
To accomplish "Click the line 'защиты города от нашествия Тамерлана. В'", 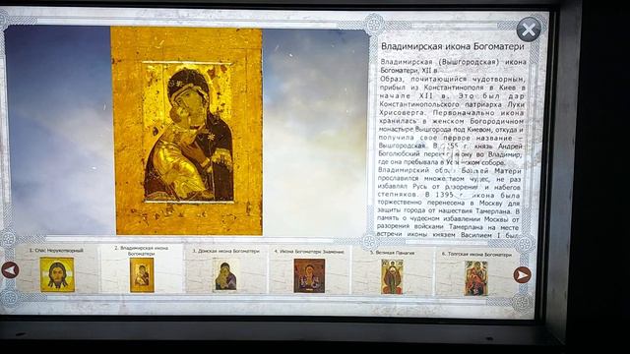I will pyautogui.click(x=449, y=210).
